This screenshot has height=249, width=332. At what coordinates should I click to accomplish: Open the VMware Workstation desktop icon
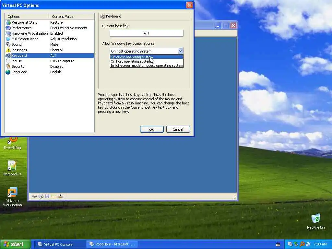coord(12,197)
